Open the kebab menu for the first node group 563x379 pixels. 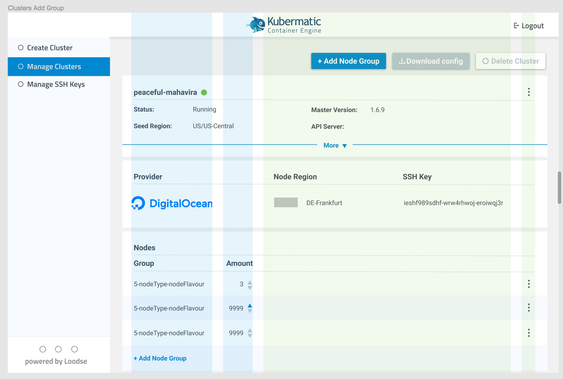528,284
